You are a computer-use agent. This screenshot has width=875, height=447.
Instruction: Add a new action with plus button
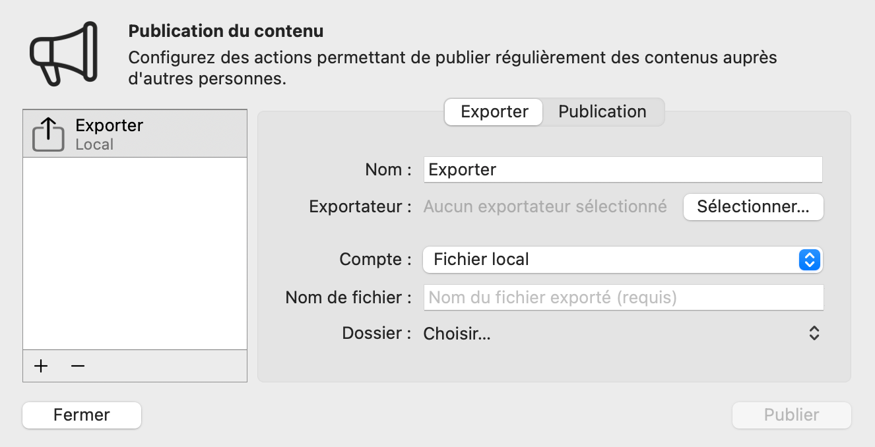(42, 366)
